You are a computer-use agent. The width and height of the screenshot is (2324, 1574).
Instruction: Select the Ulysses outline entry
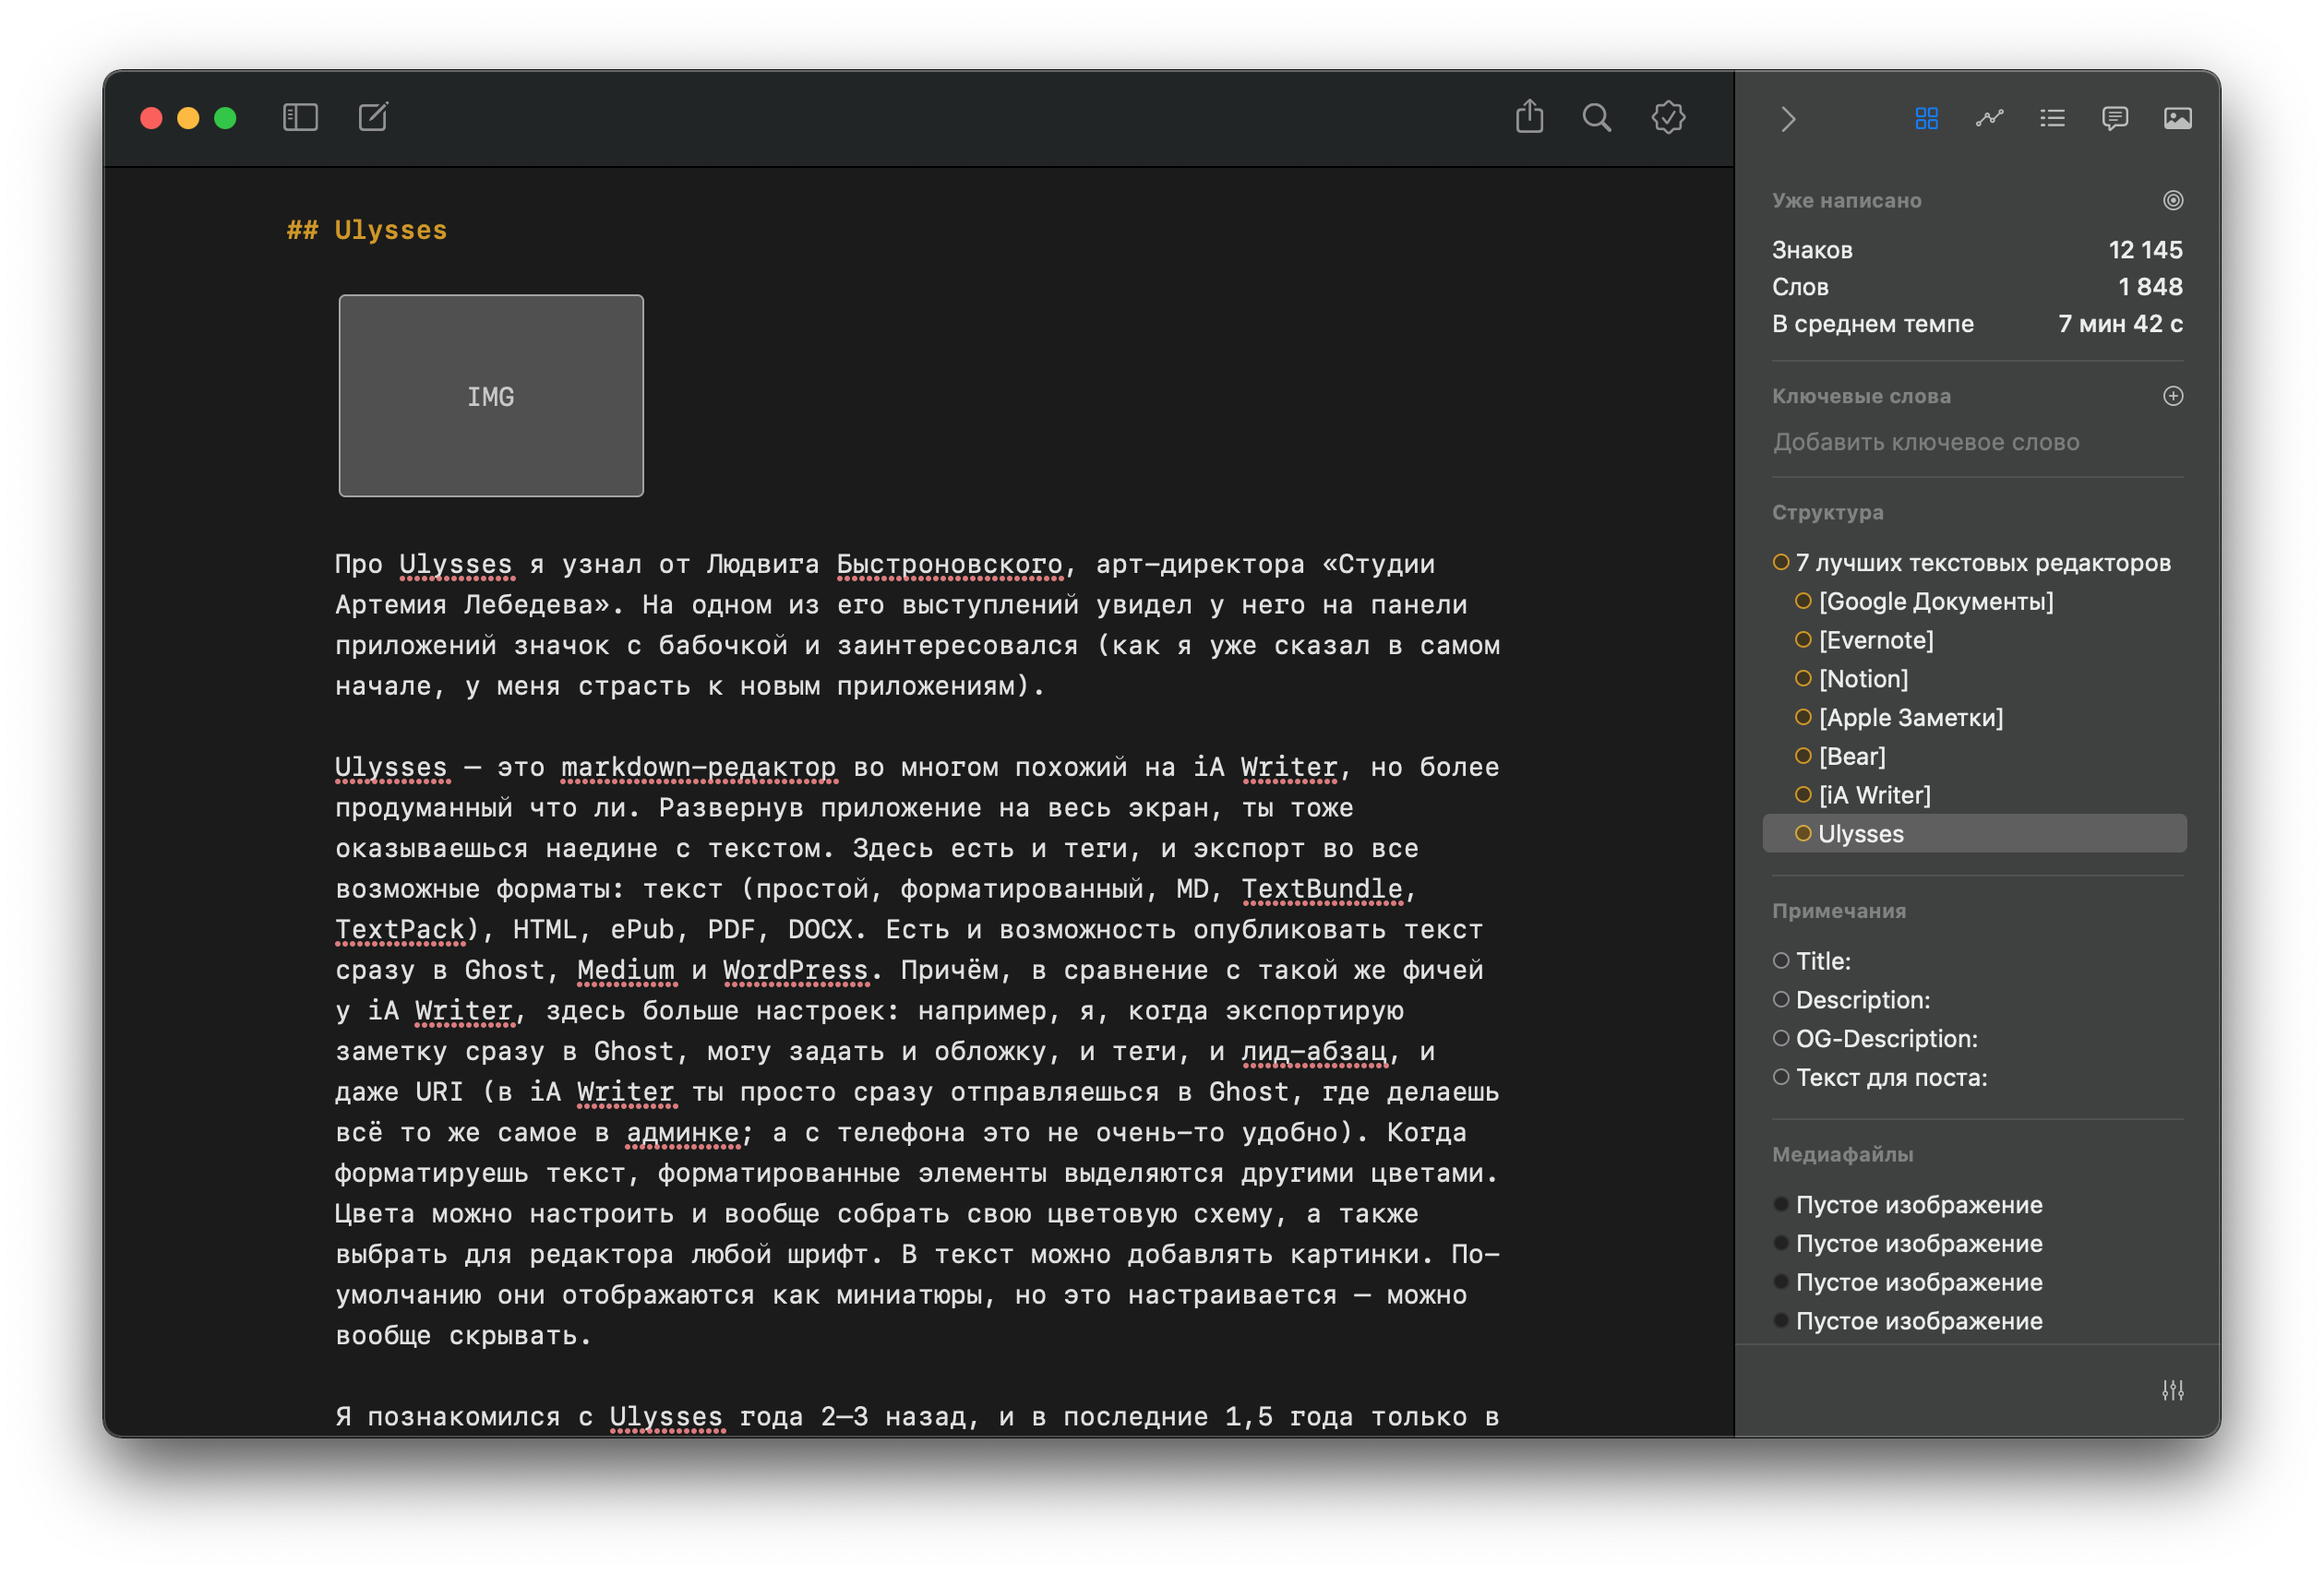(1973, 833)
